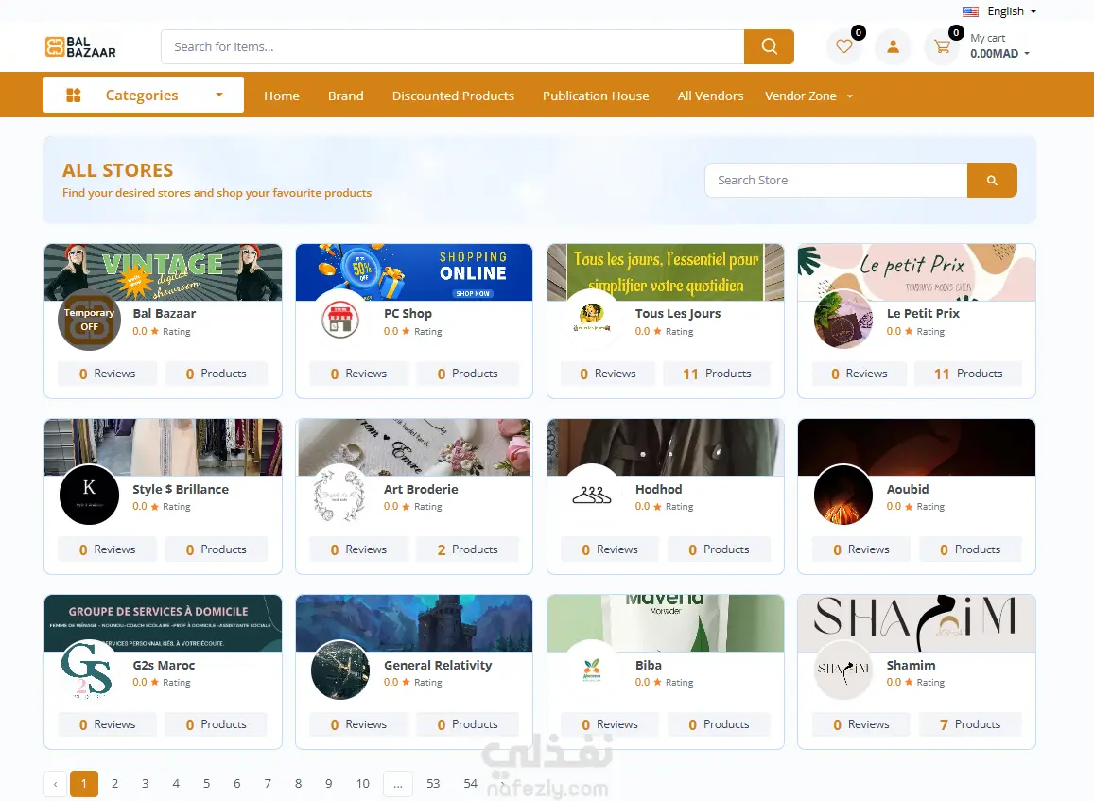
Task: Click Shamim 7 Products box
Action: 970,725
